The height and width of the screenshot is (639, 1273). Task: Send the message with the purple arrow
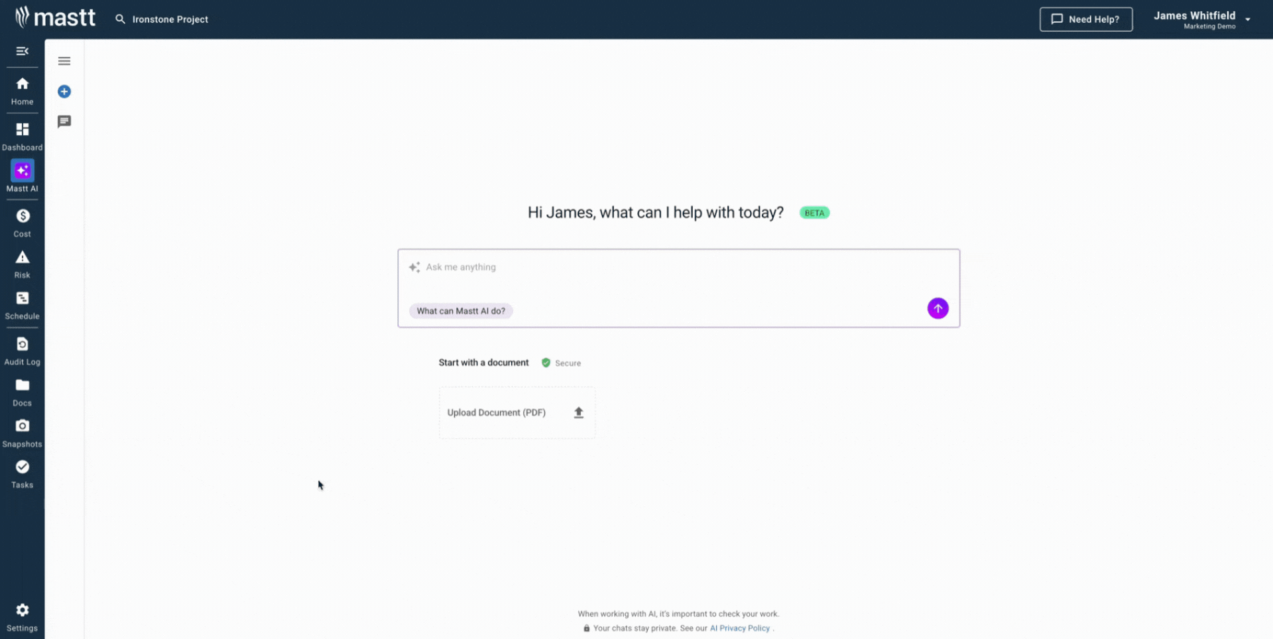(x=938, y=308)
